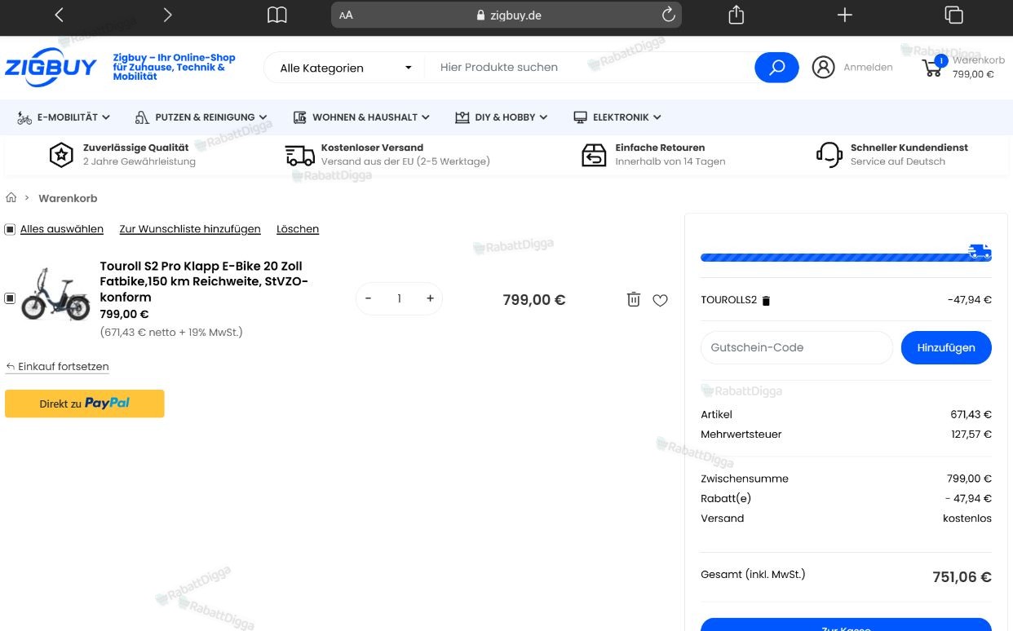Open the shopping cart icon in header
The height and width of the screenshot is (631, 1013).
932,68
